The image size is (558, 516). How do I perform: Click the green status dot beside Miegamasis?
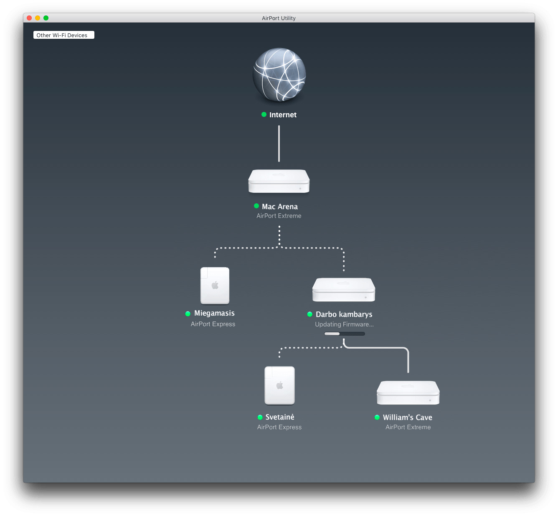[x=188, y=314]
